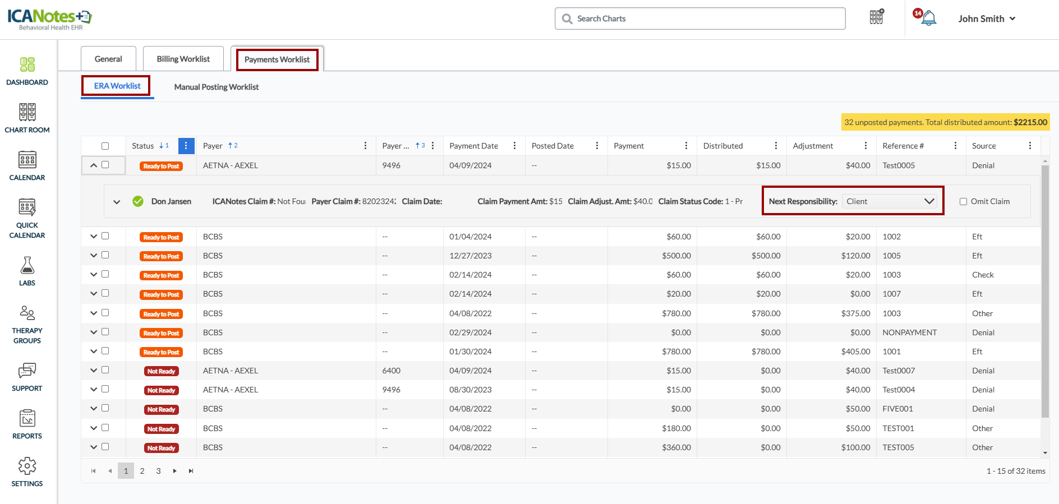Open the Next Responsibility dropdown
The image size is (1059, 504).
890,201
